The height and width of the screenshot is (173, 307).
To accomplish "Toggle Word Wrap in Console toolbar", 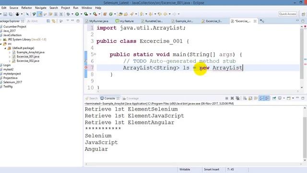I will coord(256,98).
